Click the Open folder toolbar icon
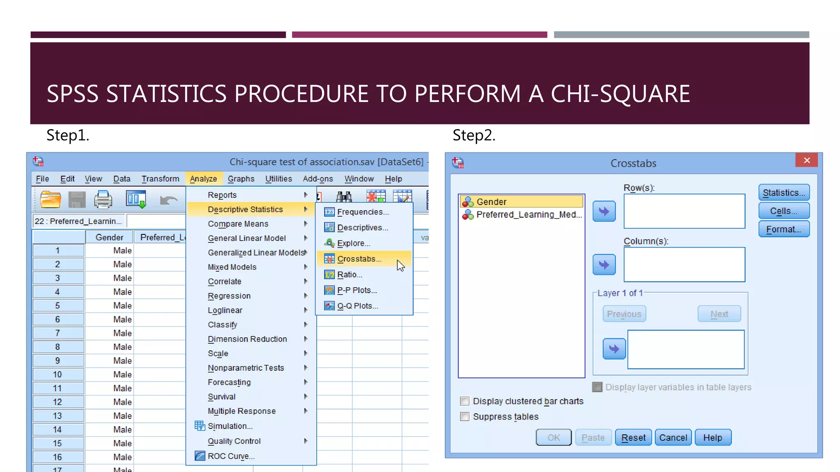 coord(50,200)
